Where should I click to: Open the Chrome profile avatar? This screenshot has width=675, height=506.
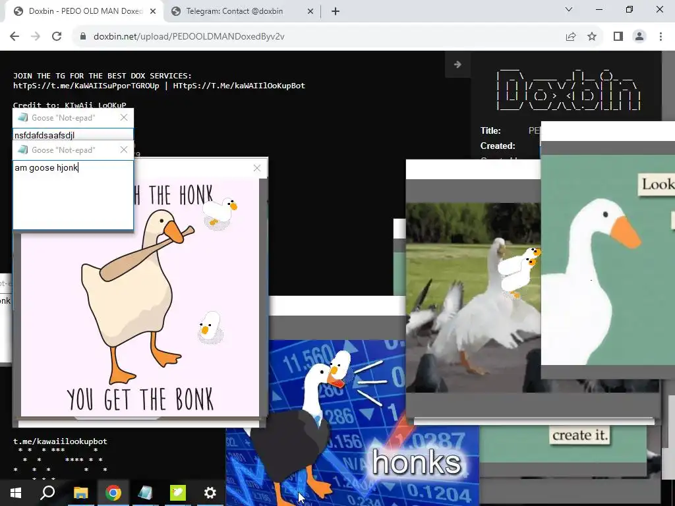639,37
